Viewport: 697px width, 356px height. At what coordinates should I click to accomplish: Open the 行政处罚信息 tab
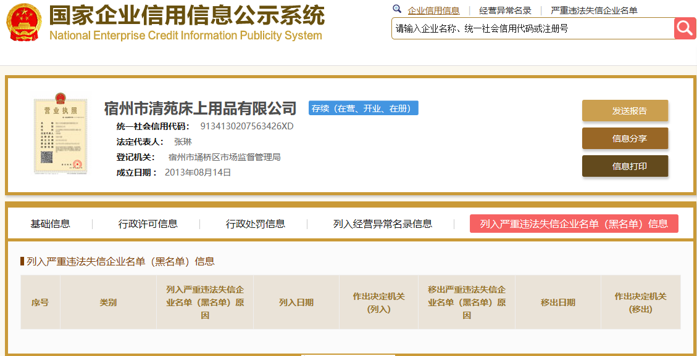[255, 224]
